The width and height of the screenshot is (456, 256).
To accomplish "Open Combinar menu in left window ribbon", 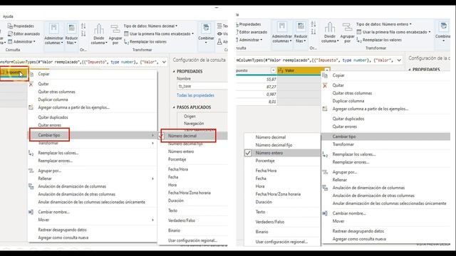I will [x=206, y=33].
